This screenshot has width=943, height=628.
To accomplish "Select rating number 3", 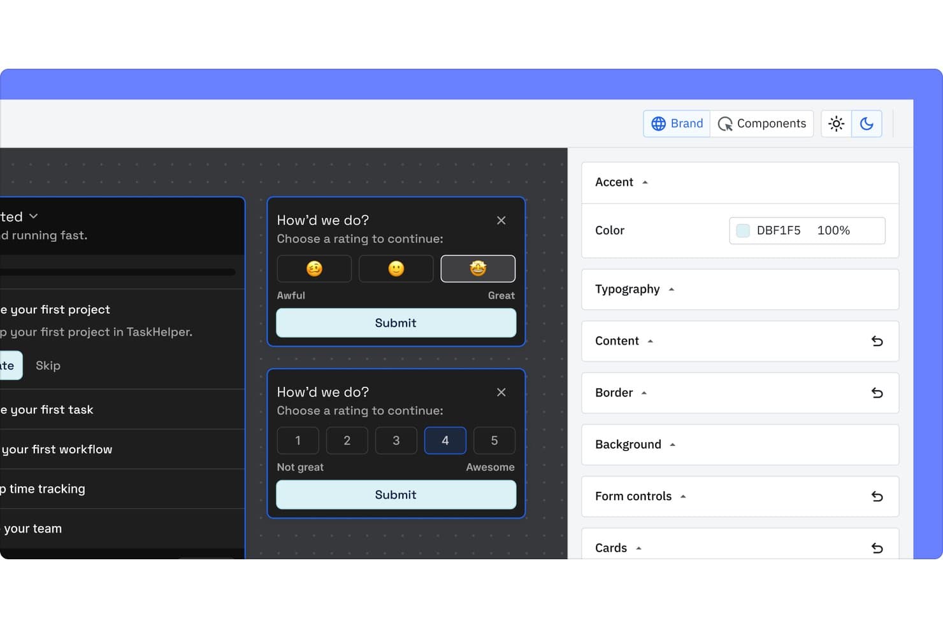I will (396, 440).
